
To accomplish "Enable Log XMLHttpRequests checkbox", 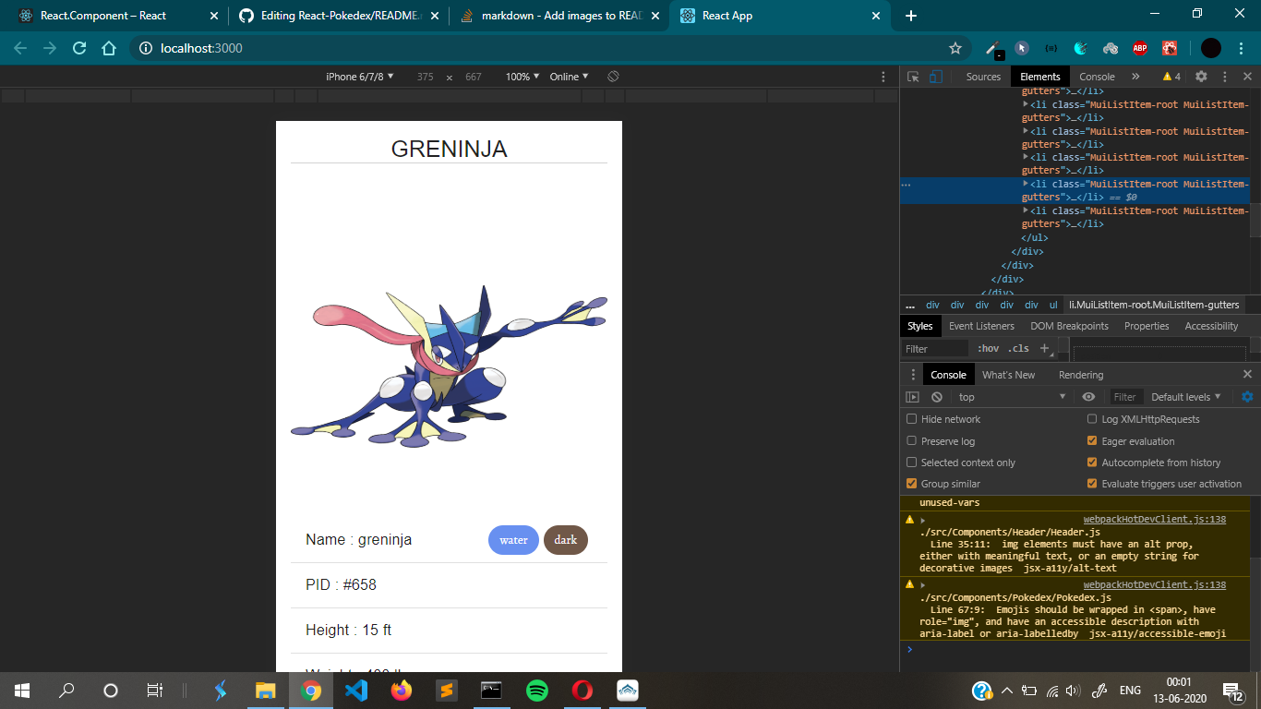I will coord(1093,419).
